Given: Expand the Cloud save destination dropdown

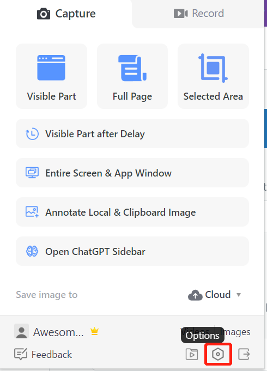Looking at the screenshot, I should pos(215,295).
